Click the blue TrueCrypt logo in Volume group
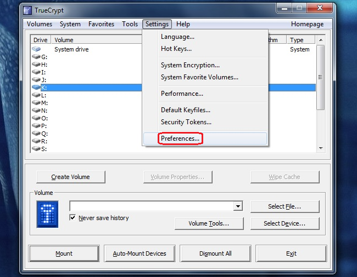The image size is (357, 277). [47, 214]
